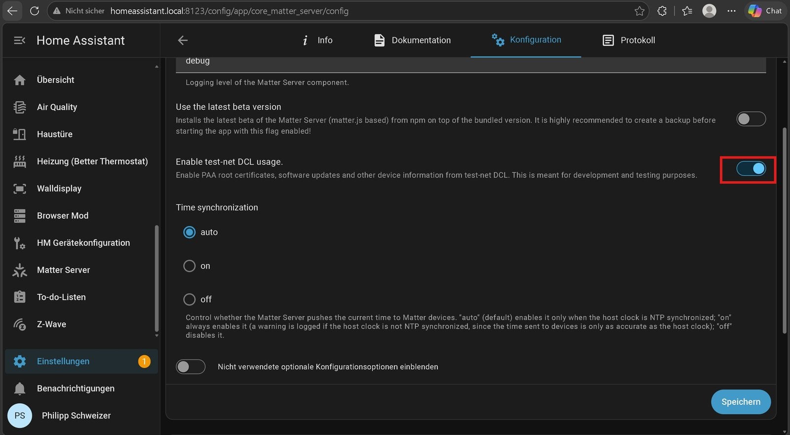Reload the page in the browser
The width and height of the screenshot is (790, 435).
click(35, 11)
